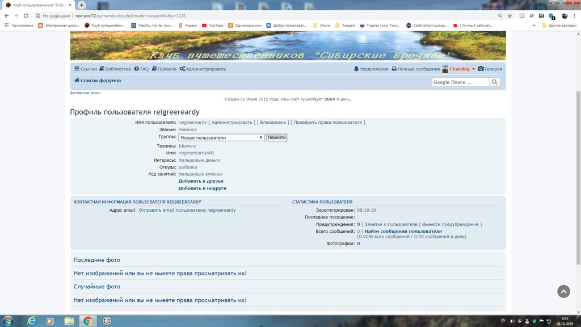The width and height of the screenshot is (581, 327).
Task: Click the Google search magnifier button
Action: (x=495, y=82)
